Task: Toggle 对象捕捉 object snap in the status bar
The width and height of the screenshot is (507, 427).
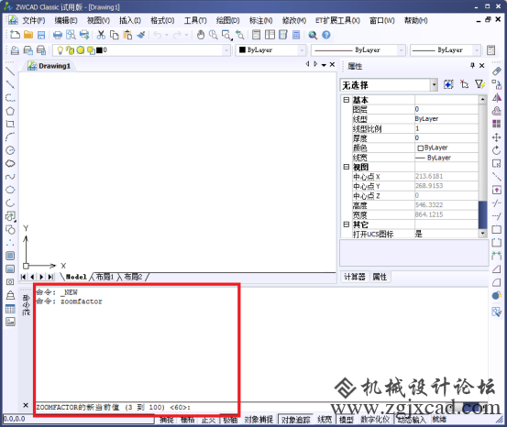Action: [x=259, y=420]
